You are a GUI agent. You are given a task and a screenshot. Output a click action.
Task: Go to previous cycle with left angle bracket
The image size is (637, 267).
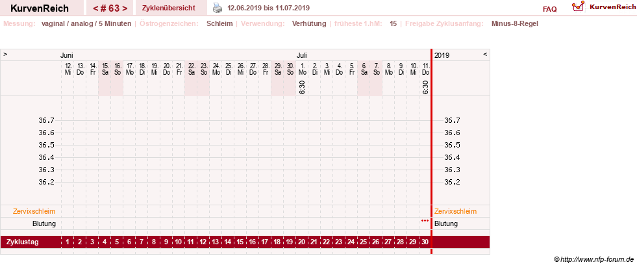(x=95, y=8)
